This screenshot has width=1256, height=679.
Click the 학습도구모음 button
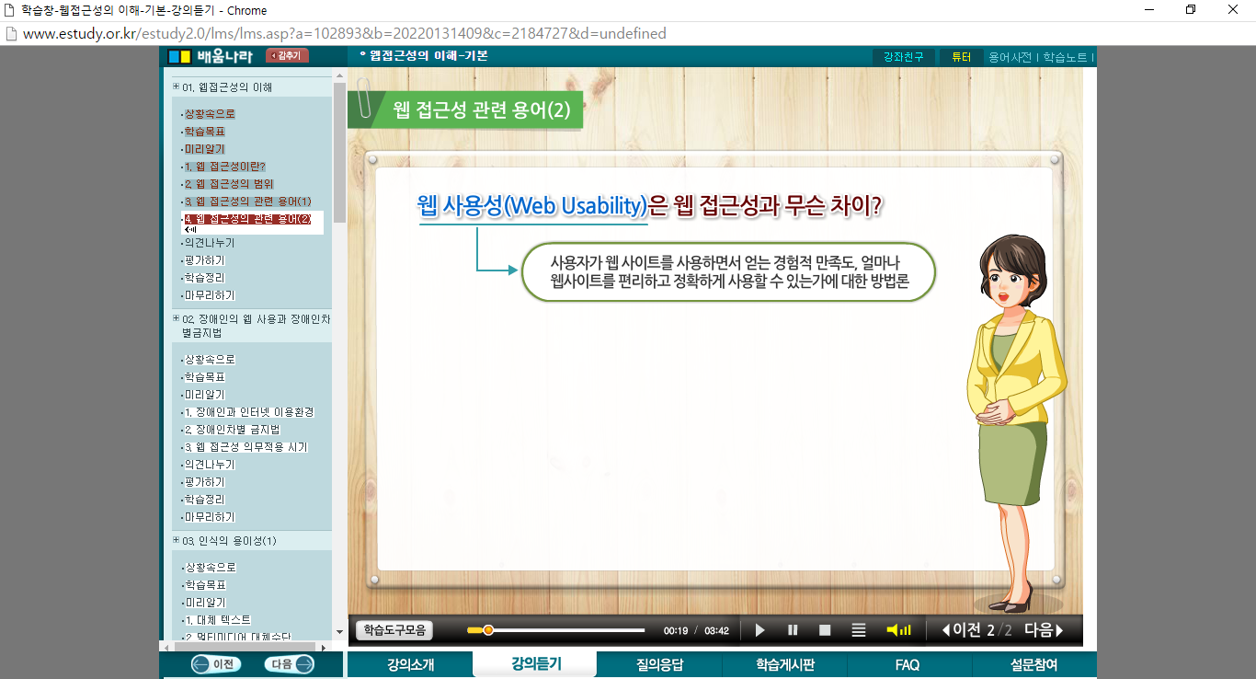coord(394,630)
